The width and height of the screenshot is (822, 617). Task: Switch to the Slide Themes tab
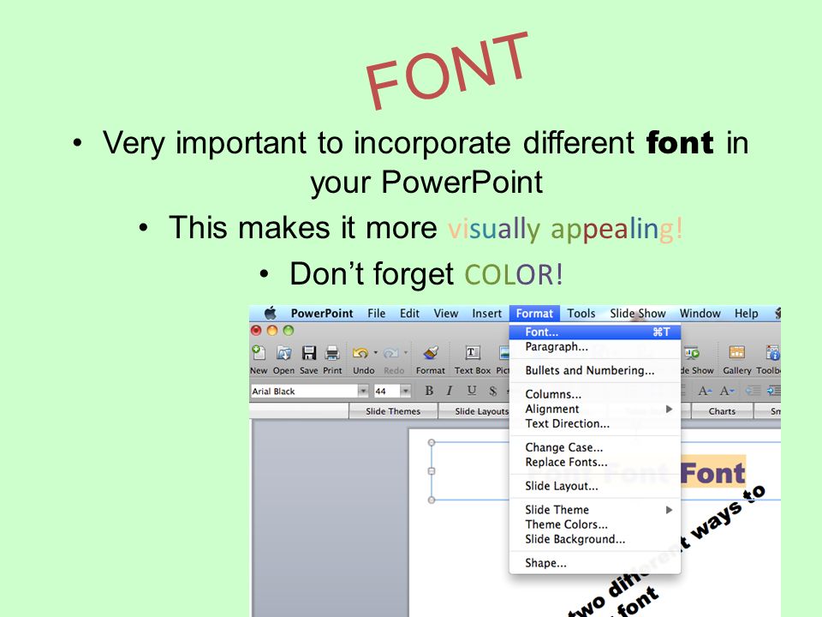[x=393, y=411]
